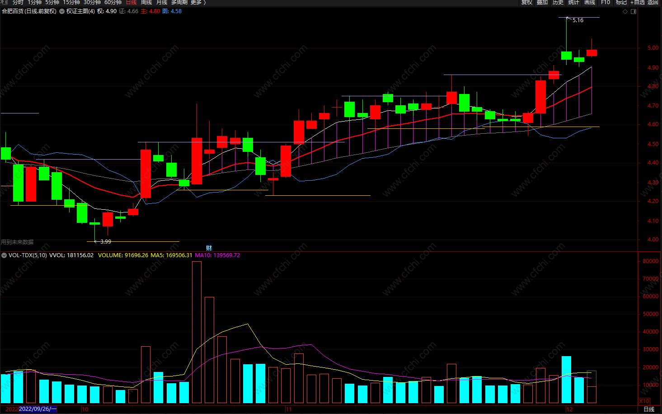Click the MA5: 169506.31 volume value
Image resolution: width=662 pixels, height=414 pixels.
[171, 255]
